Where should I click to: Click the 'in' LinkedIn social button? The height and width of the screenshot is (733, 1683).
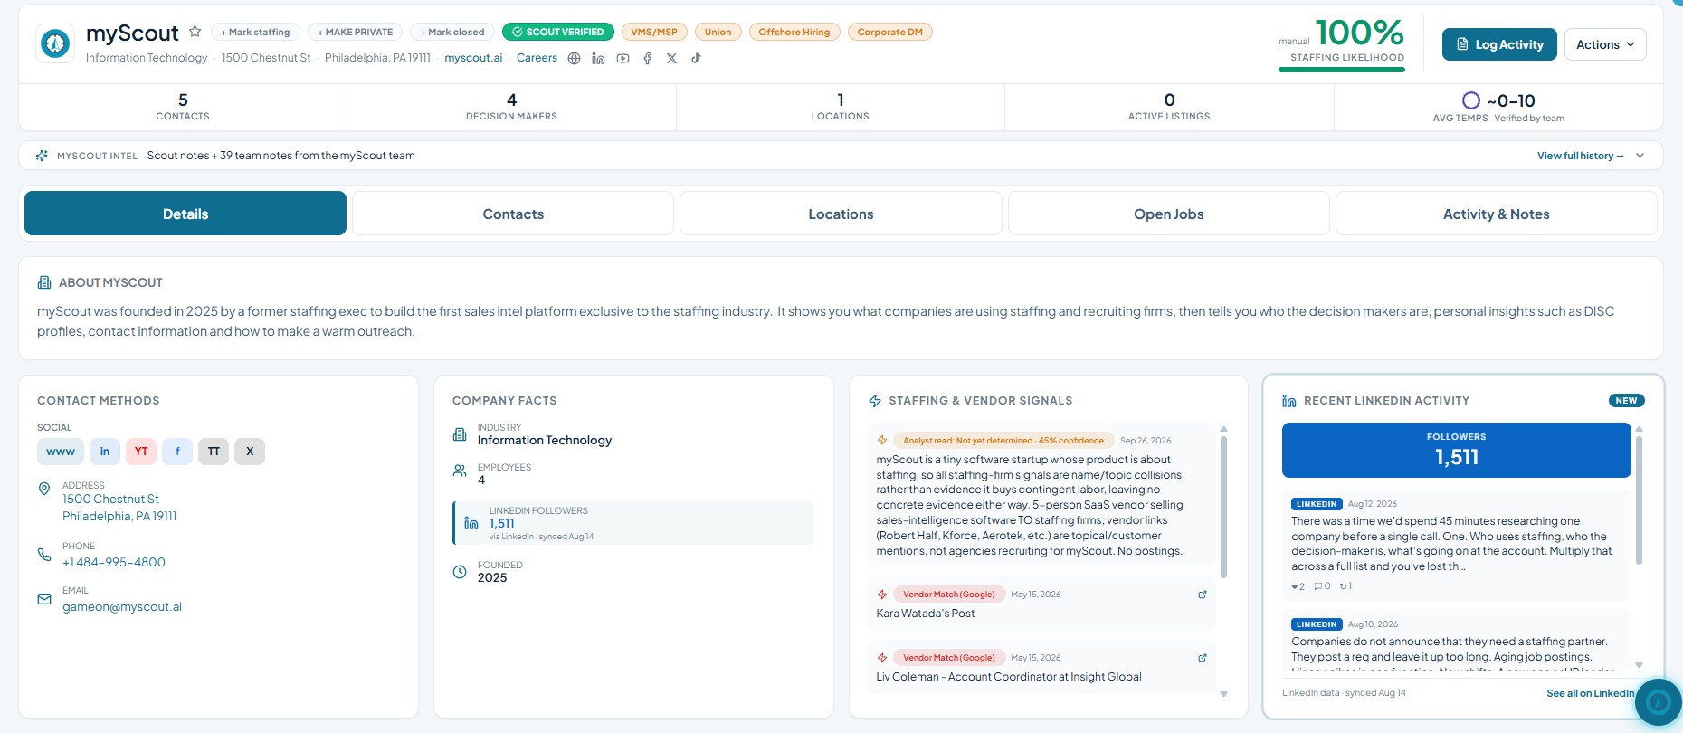pyautogui.click(x=105, y=452)
